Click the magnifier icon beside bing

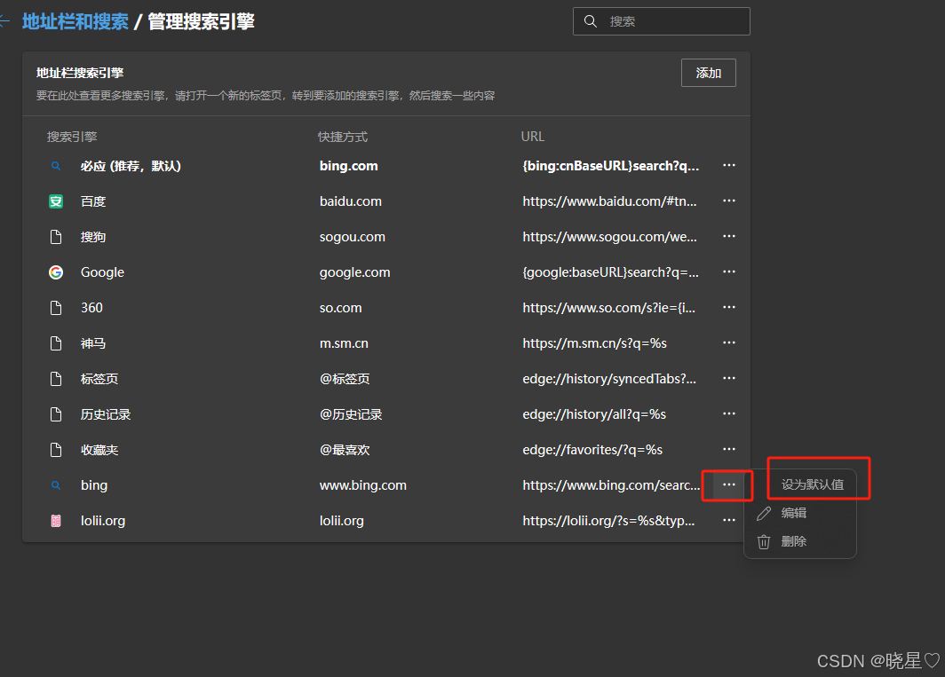pos(56,484)
